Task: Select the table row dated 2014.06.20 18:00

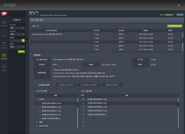Action: (x=106, y=38)
